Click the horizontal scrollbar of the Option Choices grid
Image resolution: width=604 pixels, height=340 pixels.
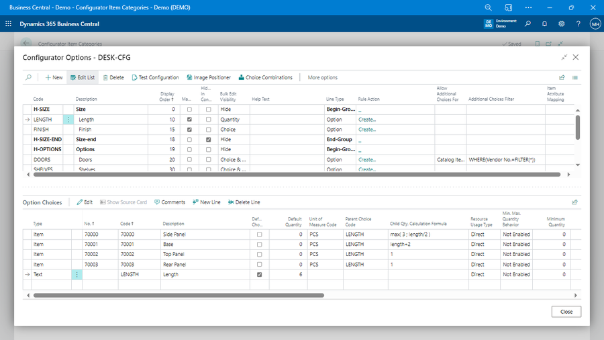(178, 295)
